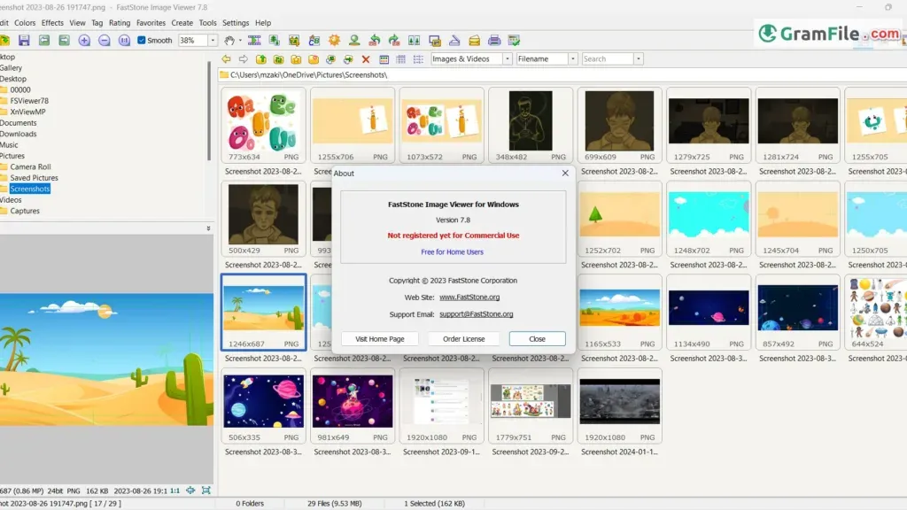Click the Visit Home Page button
907x510 pixels.
pyautogui.click(x=379, y=339)
